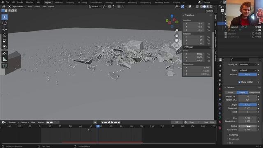Viewport: 263px width, 148px height.
Task: Toggle X-ray mode in viewport header
Action: pyautogui.click(x=197, y=7)
